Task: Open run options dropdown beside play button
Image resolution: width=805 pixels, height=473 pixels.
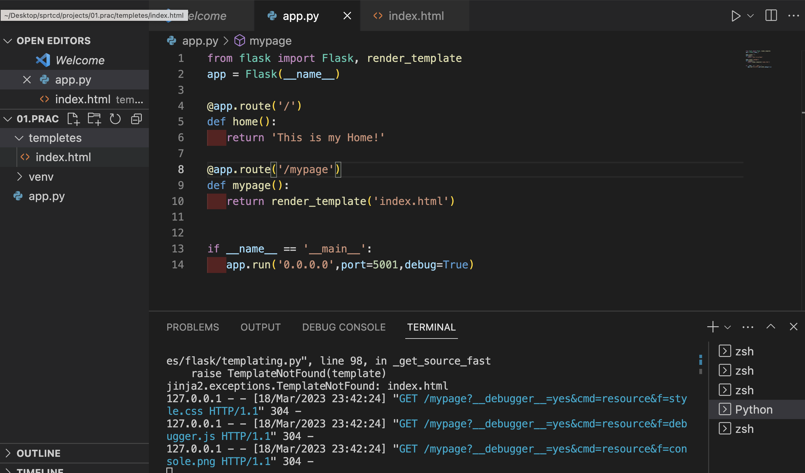Action: coord(750,16)
